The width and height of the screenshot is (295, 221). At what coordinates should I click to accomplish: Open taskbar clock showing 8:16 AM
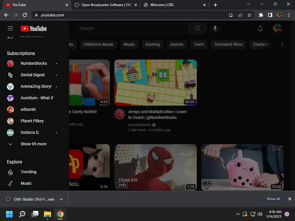[274, 214]
